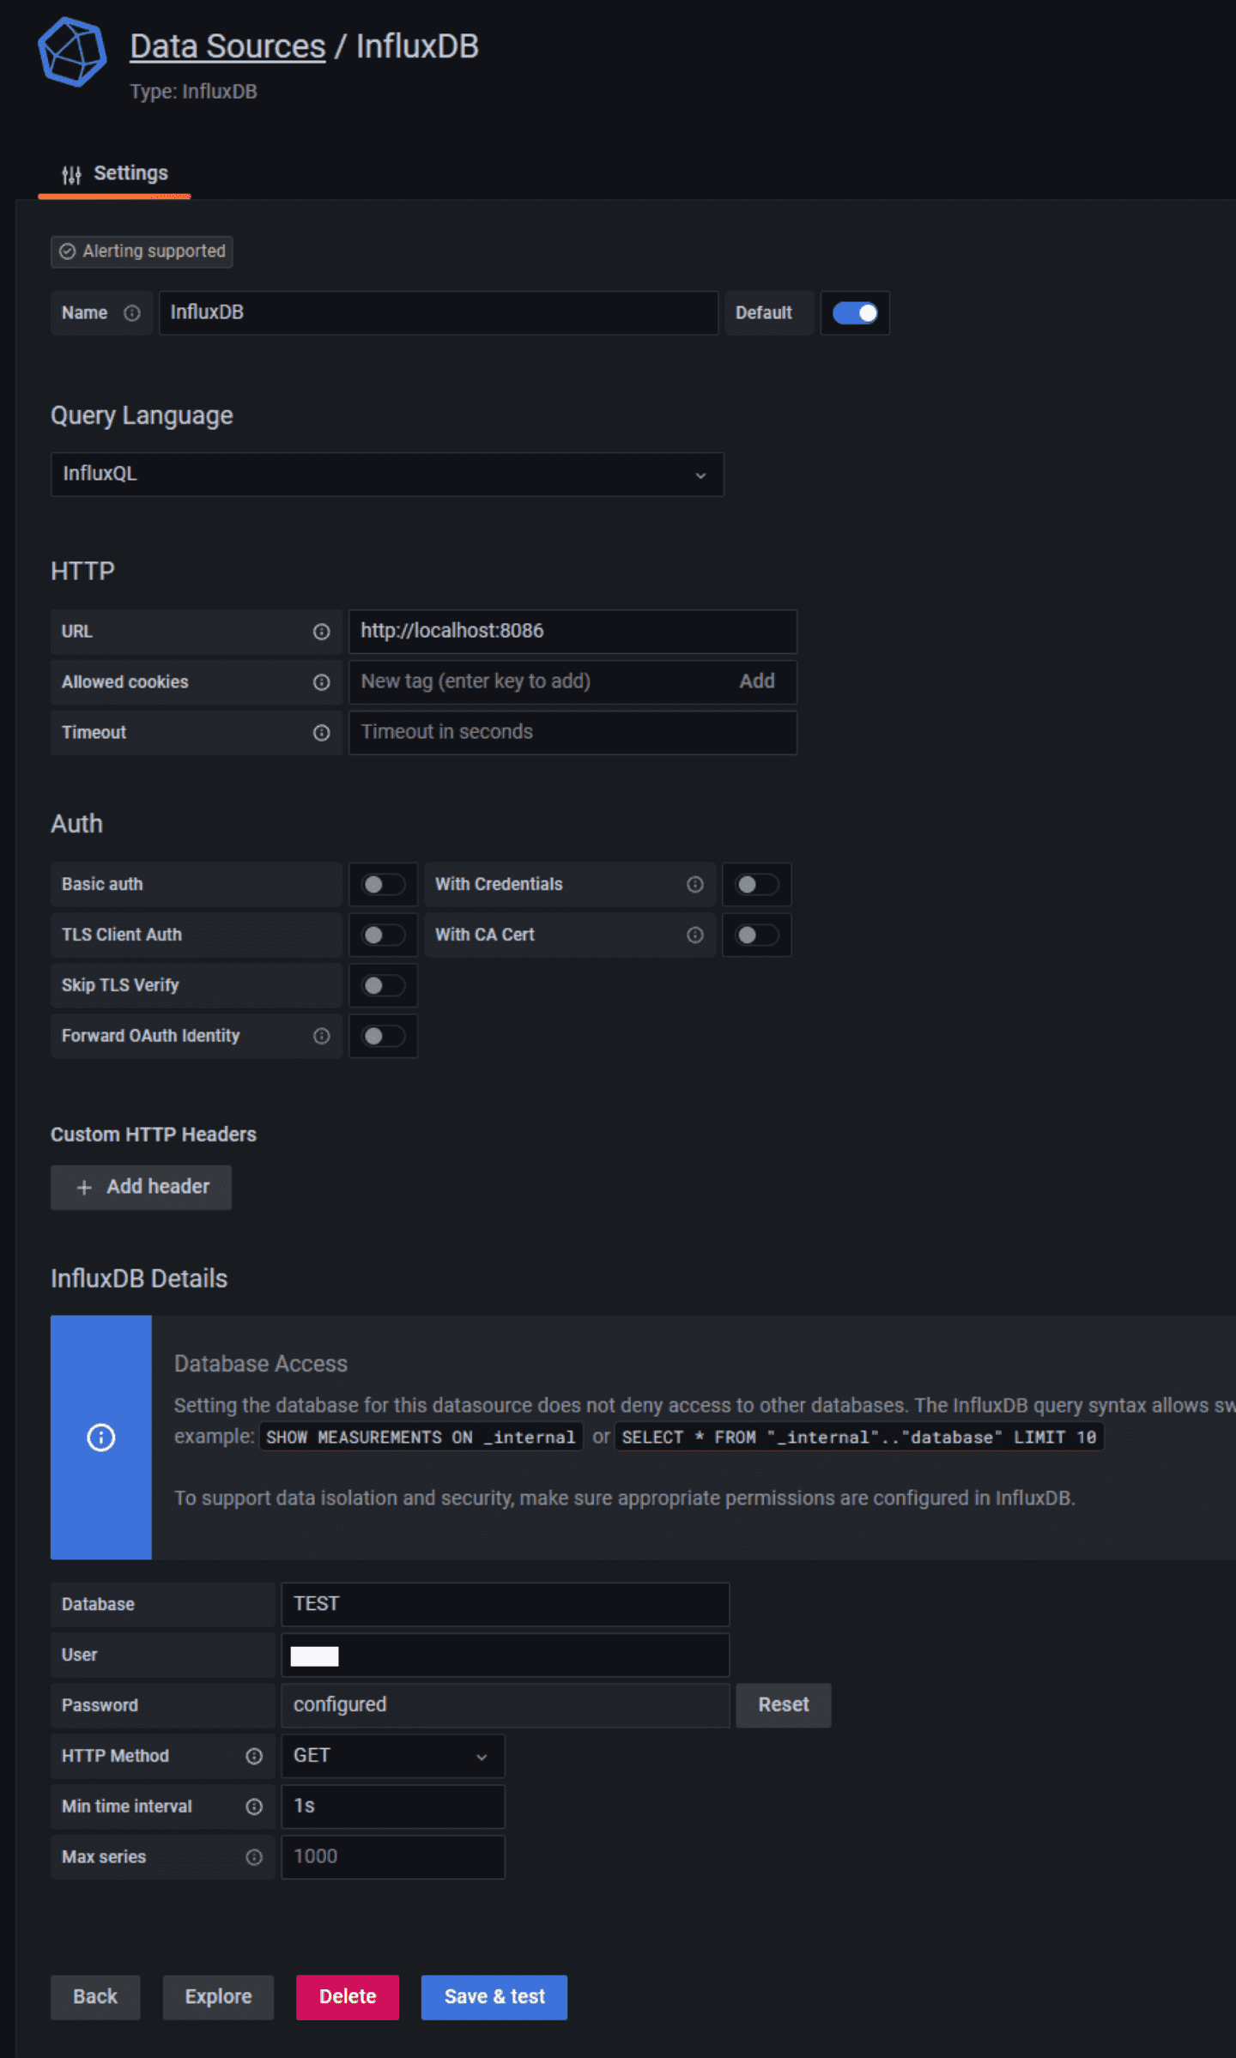Screen dimensions: 1236x2058
Task: Click the Allowed cookies info icon
Action: click(322, 682)
